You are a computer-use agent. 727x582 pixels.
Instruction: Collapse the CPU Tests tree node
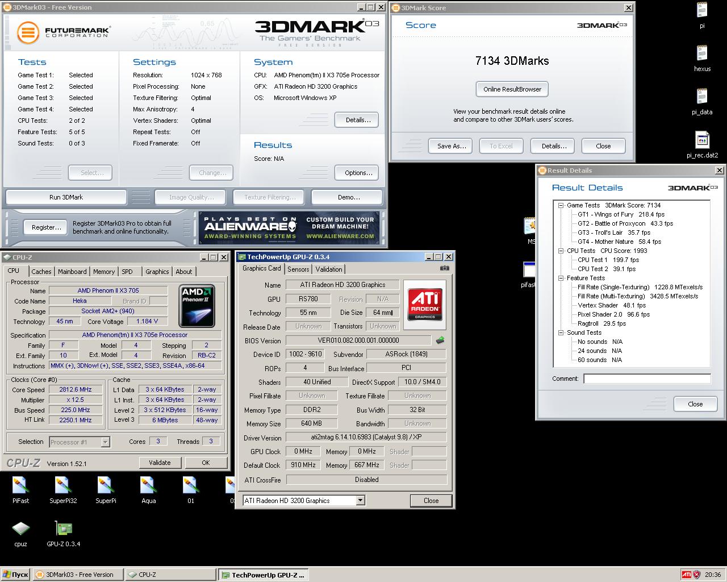[x=561, y=251]
